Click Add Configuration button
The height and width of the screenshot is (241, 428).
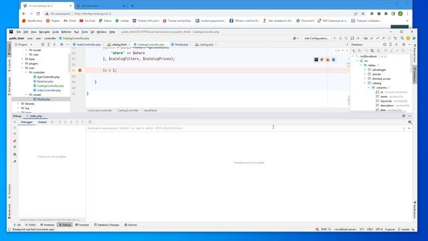316,39
